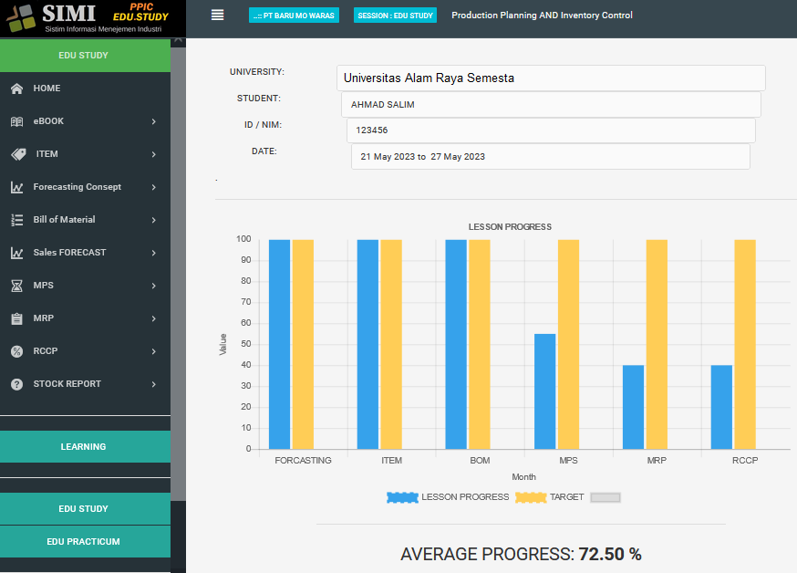Click the SESSION : EDU STUDY button
This screenshot has width=797, height=573.
click(x=395, y=16)
